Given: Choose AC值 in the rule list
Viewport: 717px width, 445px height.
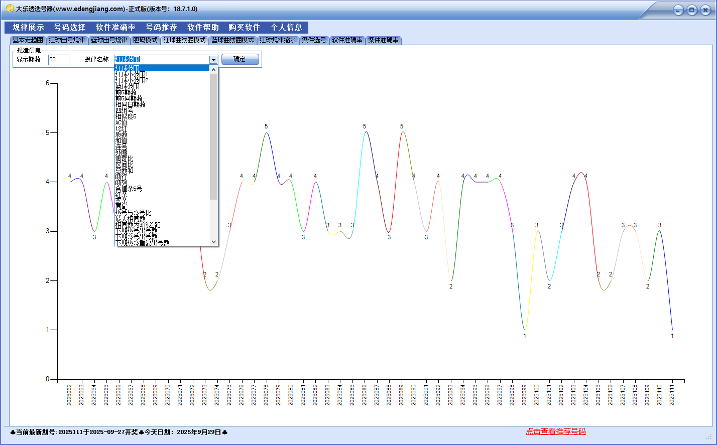Looking at the screenshot, I should (121, 122).
